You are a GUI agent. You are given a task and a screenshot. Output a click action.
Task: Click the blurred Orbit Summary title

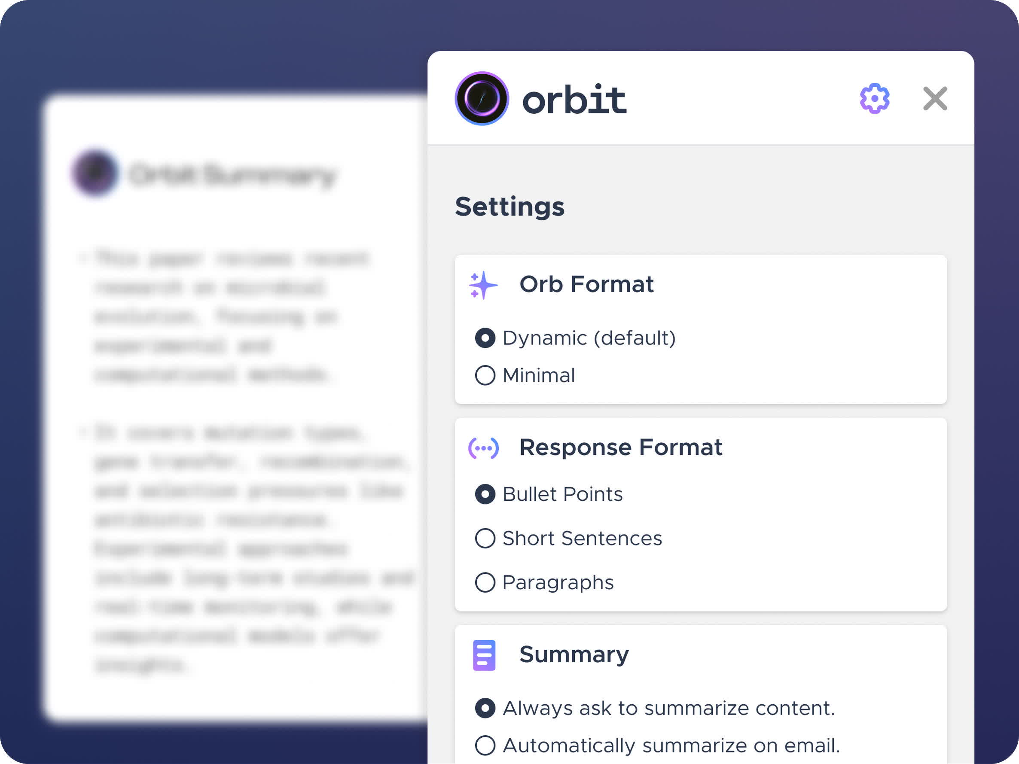pyautogui.click(x=233, y=174)
